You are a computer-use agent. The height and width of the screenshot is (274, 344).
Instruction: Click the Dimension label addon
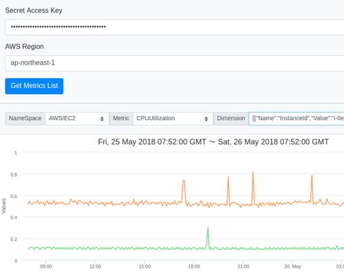[x=231, y=119]
